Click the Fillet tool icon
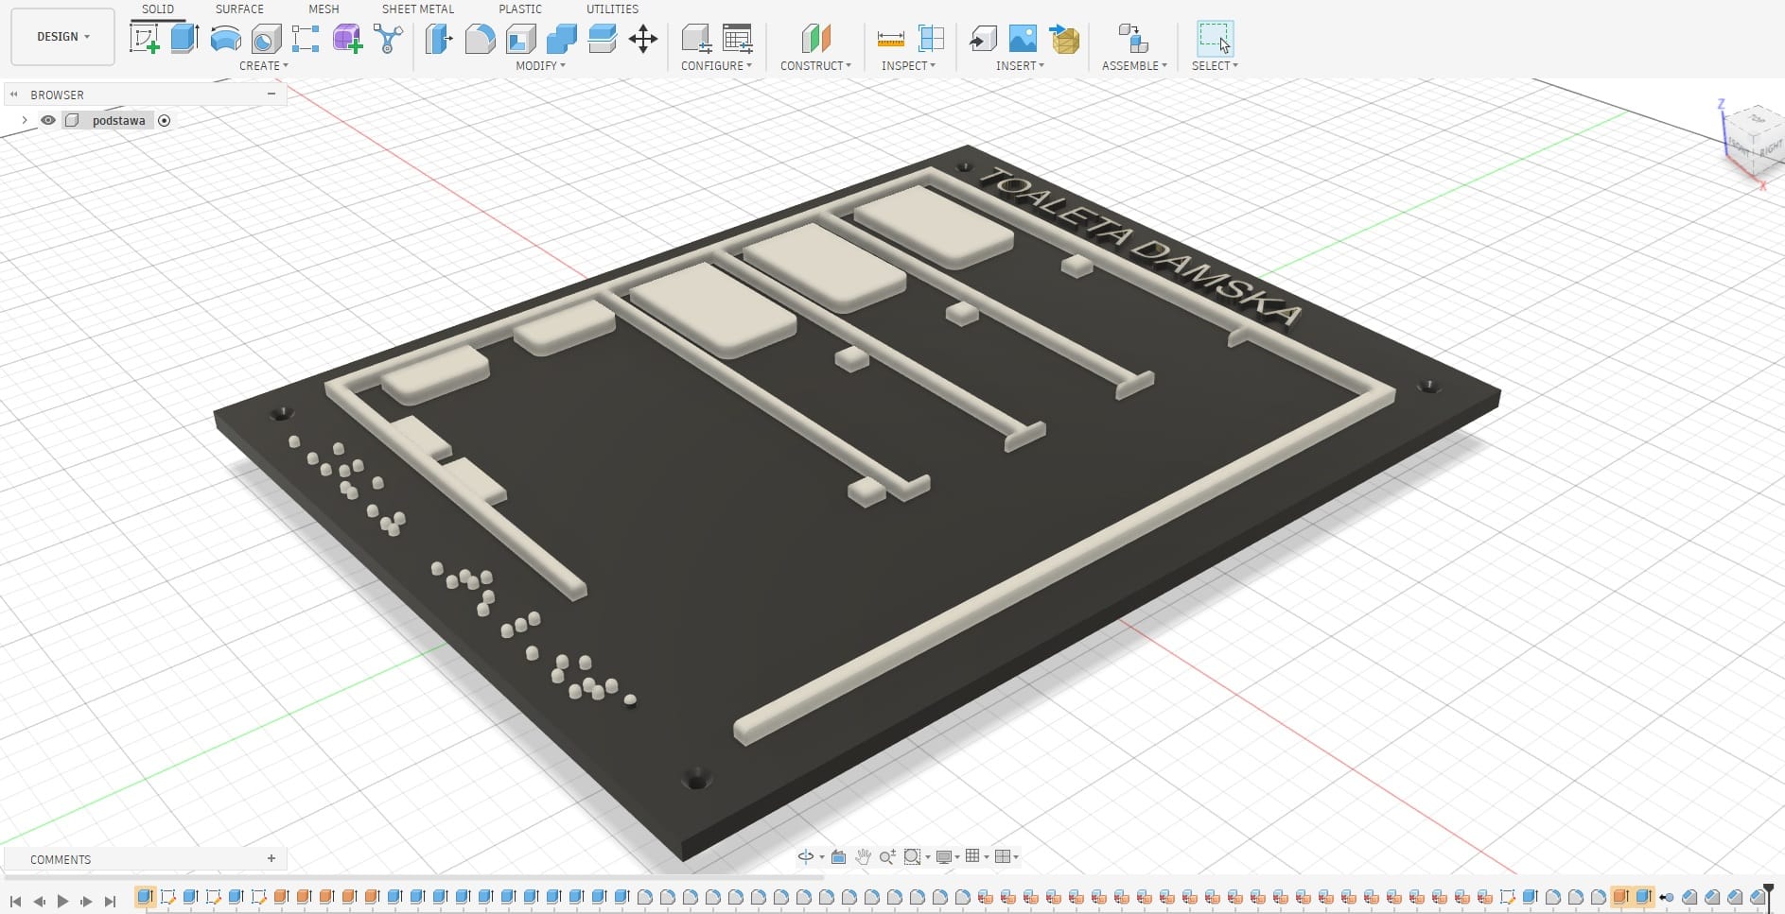This screenshot has width=1785, height=914. point(480,39)
